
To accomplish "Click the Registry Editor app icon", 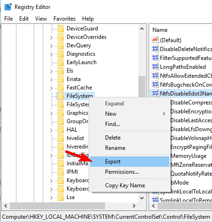I will click(x=8, y=7).
